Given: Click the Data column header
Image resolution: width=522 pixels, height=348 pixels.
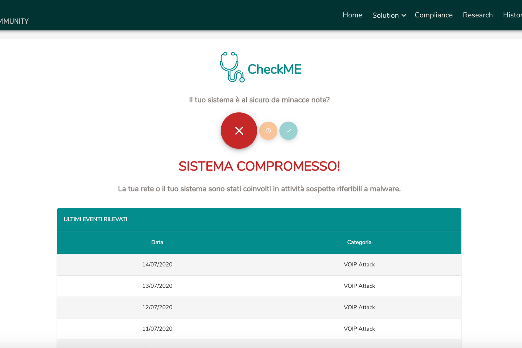Looking at the screenshot, I should tap(157, 242).
